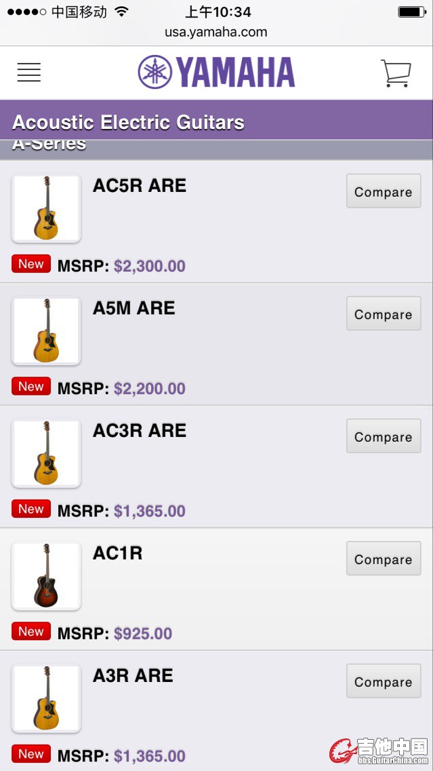The image size is (433, 771).
Task: Open the A3R ARE guitar thumbnail
Action: point(46,698)
